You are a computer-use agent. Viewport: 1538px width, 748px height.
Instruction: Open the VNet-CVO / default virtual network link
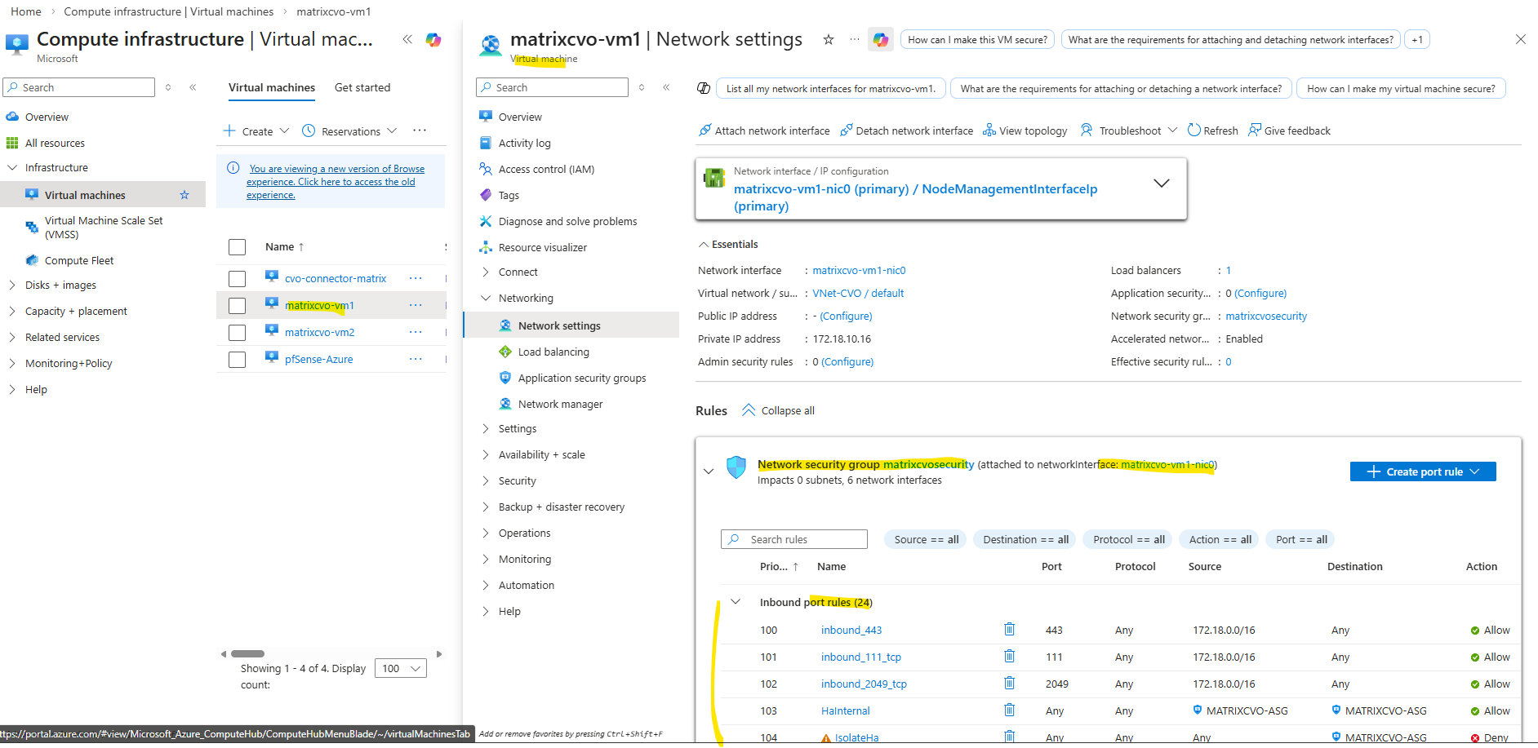[x=858, y=293]
